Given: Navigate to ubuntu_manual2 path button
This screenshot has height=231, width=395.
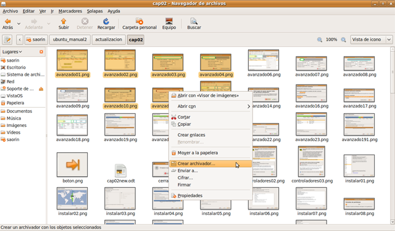Looking at the screenshot, I should pos(70,39).
